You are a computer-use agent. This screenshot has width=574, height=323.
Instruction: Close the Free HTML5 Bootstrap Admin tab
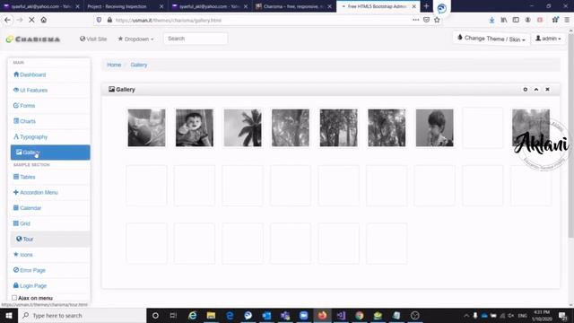(414, 6)
